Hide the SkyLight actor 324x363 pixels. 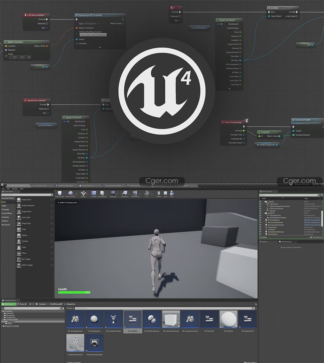click(x=261, y=211)
